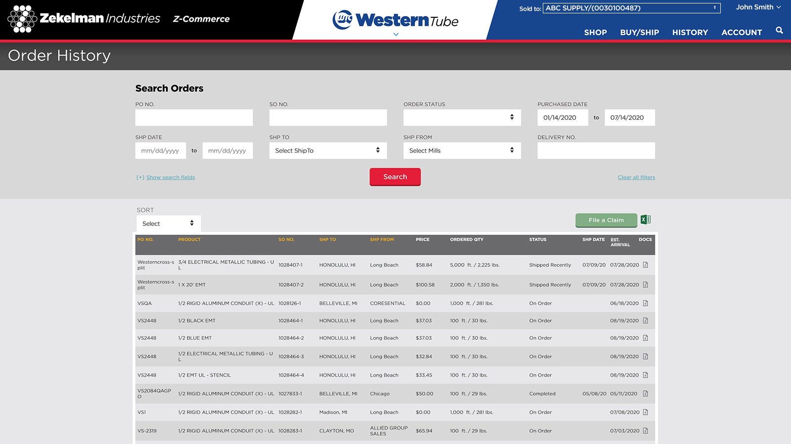
Task: Export orders using the Excel icon
Action: click(x=645, y=220)
